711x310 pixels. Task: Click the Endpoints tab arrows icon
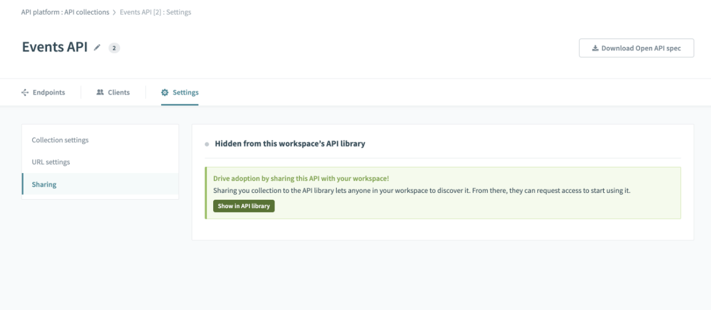(x=25, y=92)
